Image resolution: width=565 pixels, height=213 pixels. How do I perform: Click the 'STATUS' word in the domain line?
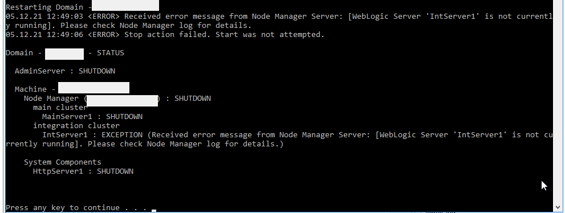(x=111, y=53)
